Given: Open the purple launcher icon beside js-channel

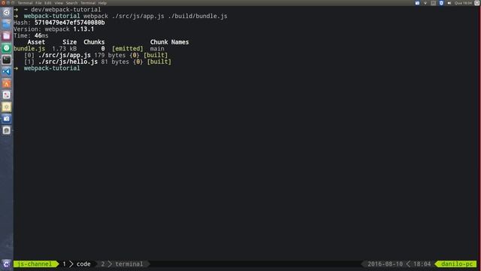Looking at the screenshot, I should [7, 264].
